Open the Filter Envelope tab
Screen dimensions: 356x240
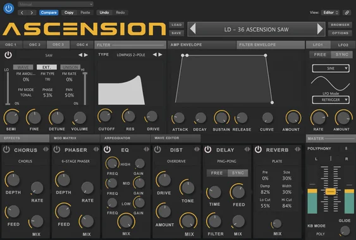pos(271,45)
